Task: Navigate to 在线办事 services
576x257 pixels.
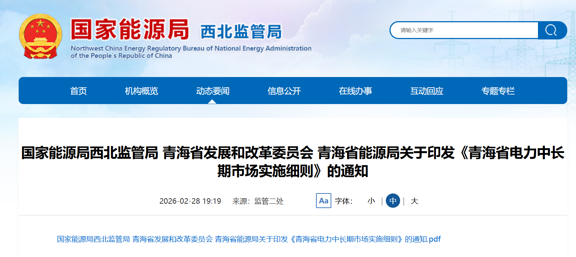Action: [355, 91]
